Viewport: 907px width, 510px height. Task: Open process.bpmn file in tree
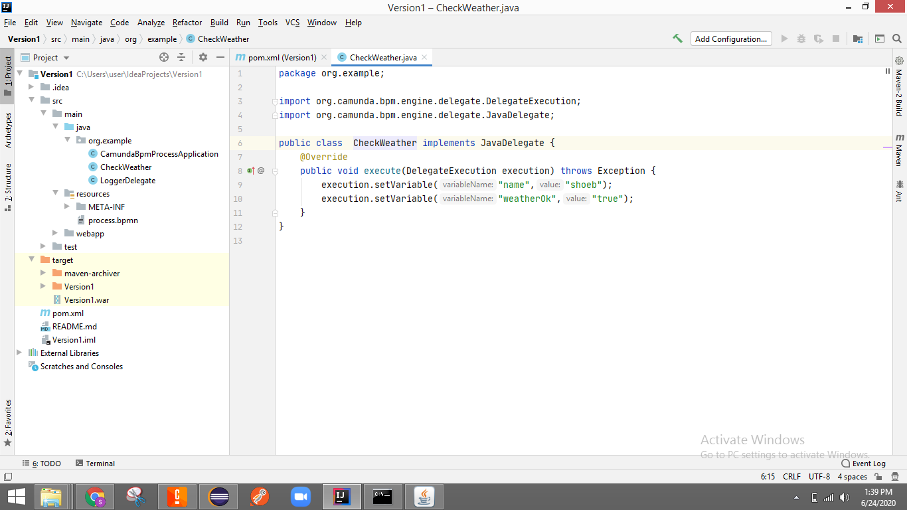(113, 220)
